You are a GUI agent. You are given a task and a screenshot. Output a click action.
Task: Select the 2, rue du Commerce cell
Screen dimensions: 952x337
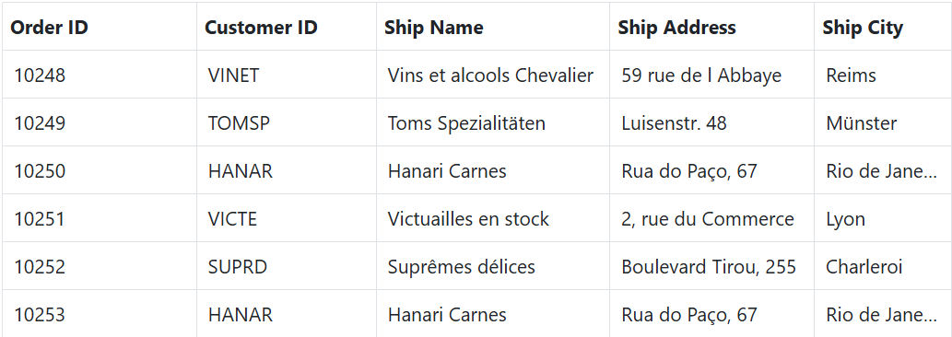coord(711,218)
